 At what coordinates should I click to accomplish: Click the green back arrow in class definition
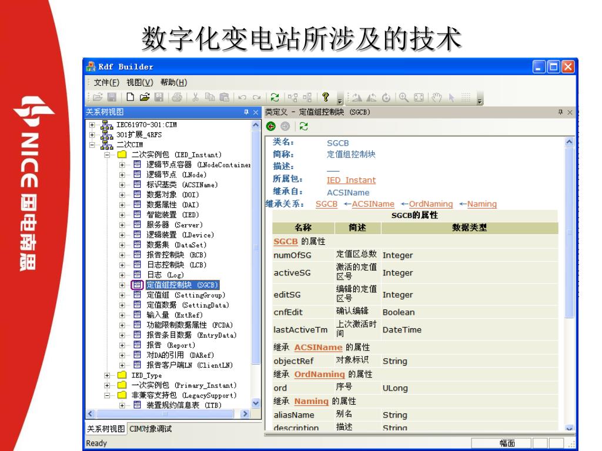click(271, 126)
